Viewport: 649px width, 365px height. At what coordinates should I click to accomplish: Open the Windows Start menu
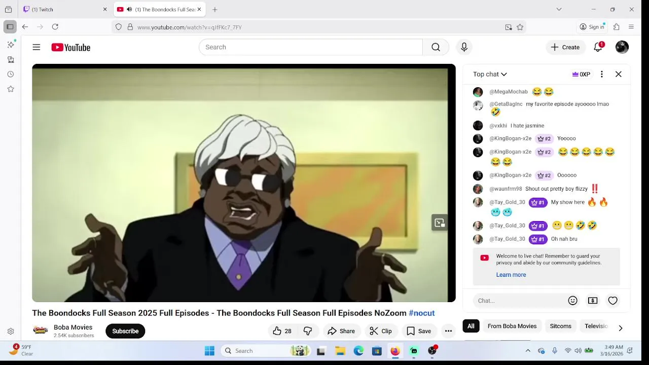[x=209, y=351]
